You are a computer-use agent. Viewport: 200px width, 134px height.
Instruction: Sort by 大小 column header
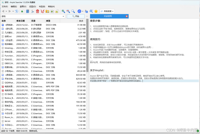coord(73,21)
